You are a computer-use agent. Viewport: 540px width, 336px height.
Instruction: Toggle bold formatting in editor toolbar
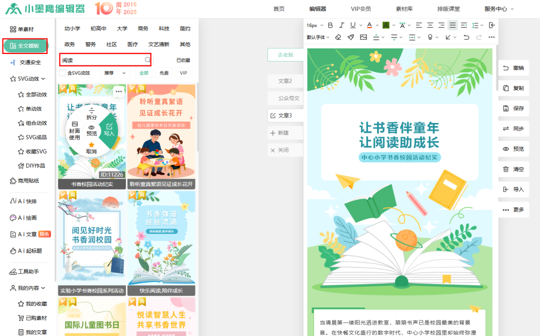pos(330,25)
